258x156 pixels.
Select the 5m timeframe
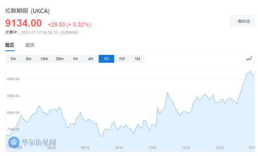[x=29, y=59]
